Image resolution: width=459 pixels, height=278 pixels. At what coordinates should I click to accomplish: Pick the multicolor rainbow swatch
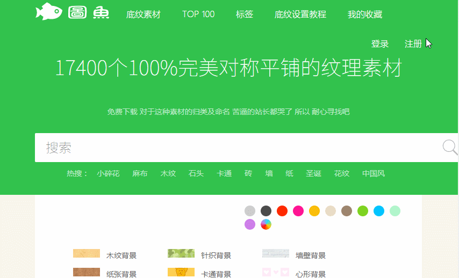[x=266, y=224]
